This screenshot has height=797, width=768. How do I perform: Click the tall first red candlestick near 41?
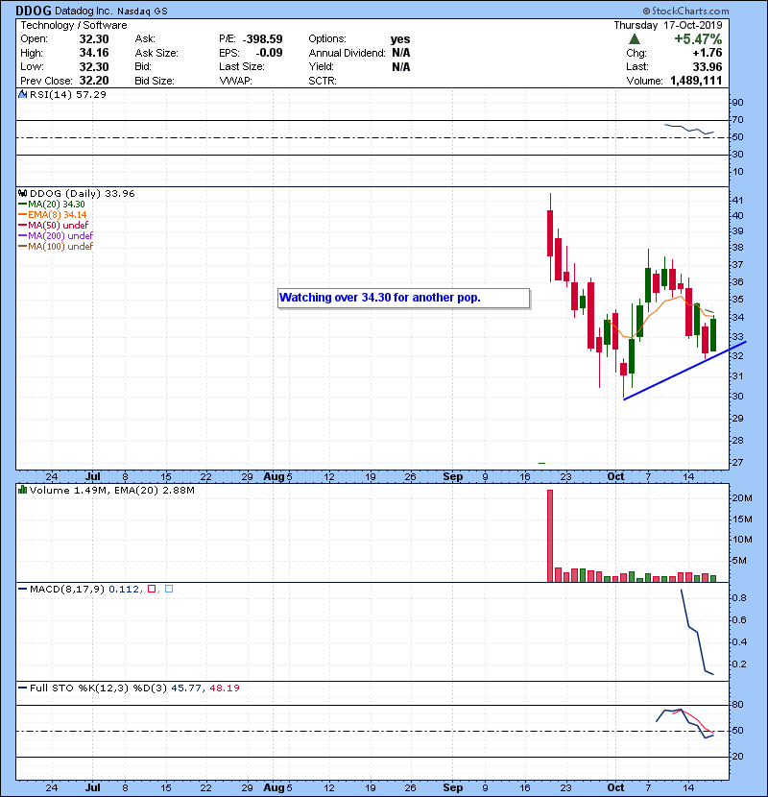(x=550, y=233)
